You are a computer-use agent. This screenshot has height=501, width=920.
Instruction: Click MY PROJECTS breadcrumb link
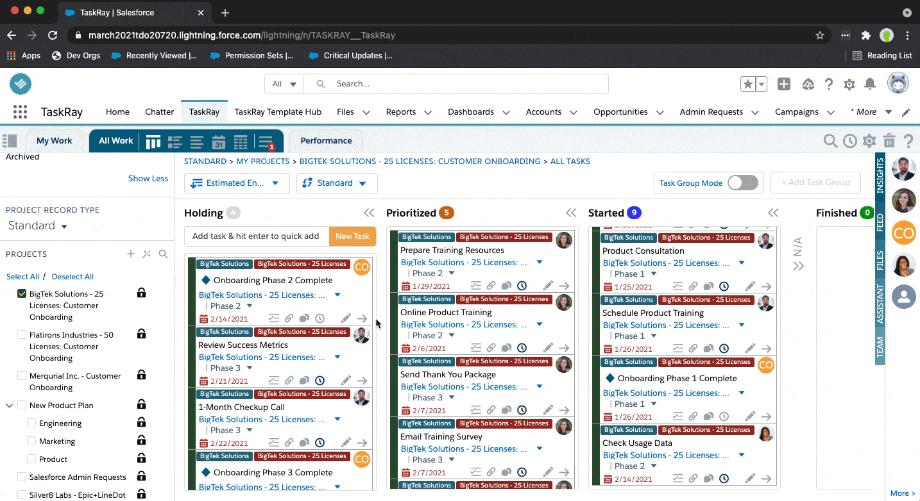263,161
